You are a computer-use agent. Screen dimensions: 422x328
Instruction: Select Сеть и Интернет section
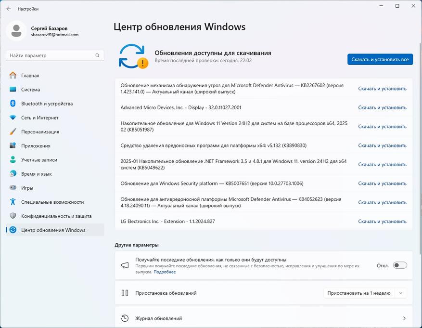tap(55, 118)
